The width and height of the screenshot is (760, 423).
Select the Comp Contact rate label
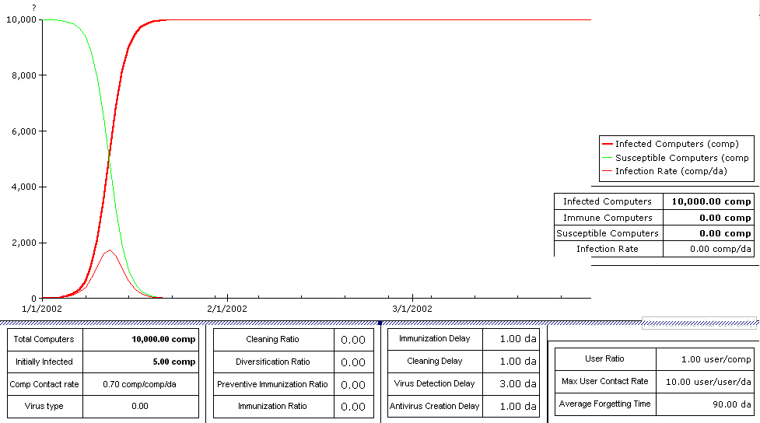click(45, 384)
